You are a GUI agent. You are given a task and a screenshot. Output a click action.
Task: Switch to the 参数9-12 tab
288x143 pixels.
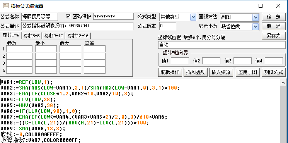pos(54,36)
